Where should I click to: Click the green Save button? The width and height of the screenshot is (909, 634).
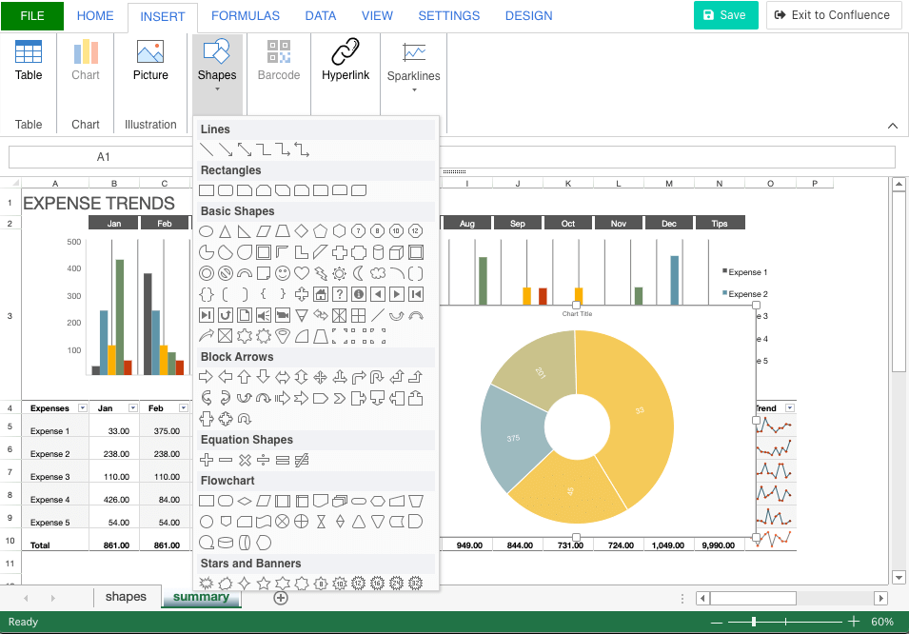tap(725, 15)
